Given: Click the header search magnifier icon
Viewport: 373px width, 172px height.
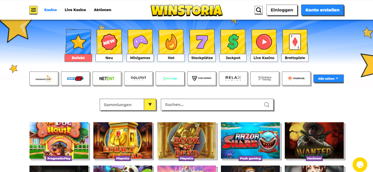Looking at the screenshot, I should pyautogui.click(x=258, y=10).
